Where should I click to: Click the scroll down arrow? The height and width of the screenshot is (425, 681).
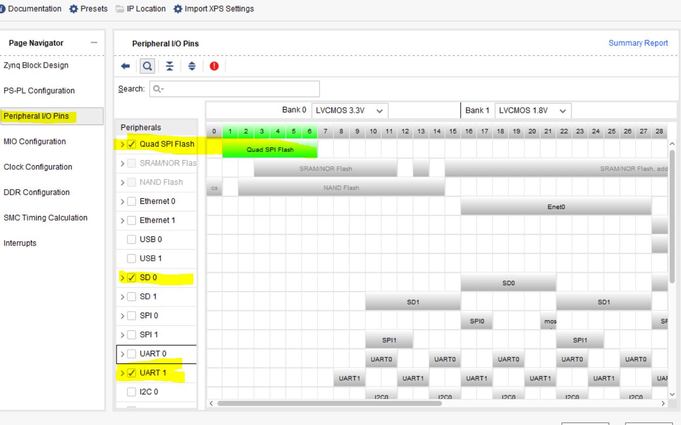click(x=673, y=394)
